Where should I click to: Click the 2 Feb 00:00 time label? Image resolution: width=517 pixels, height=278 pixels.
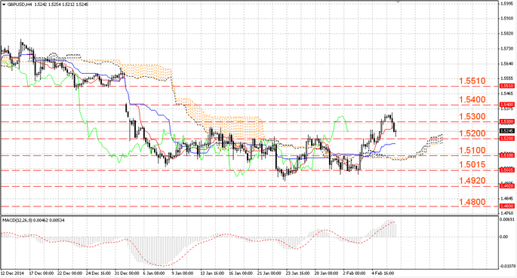355,273
